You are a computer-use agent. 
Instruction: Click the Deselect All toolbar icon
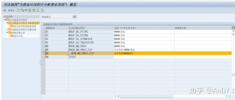(x=38, y=10)
